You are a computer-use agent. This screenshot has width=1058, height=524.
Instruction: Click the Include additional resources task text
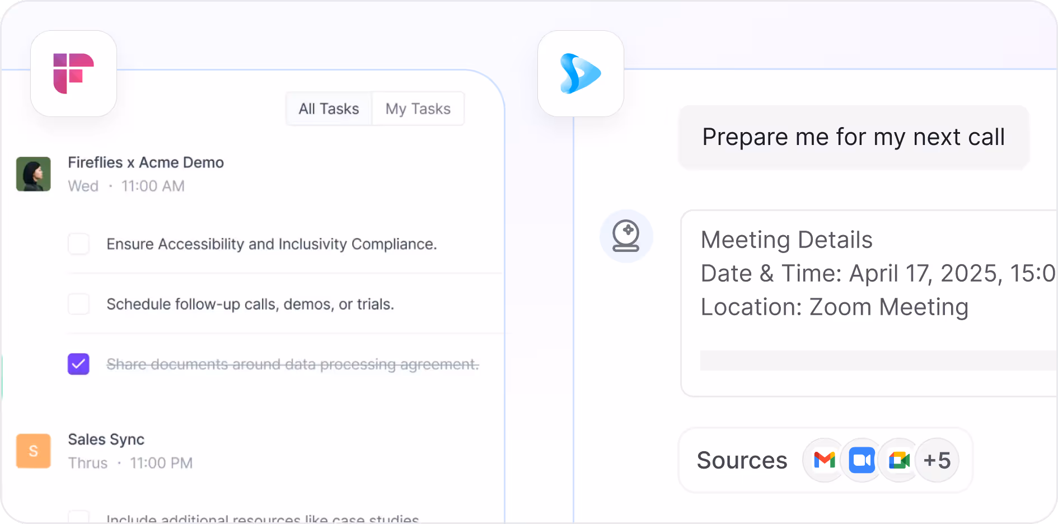(x=263, y=518)
